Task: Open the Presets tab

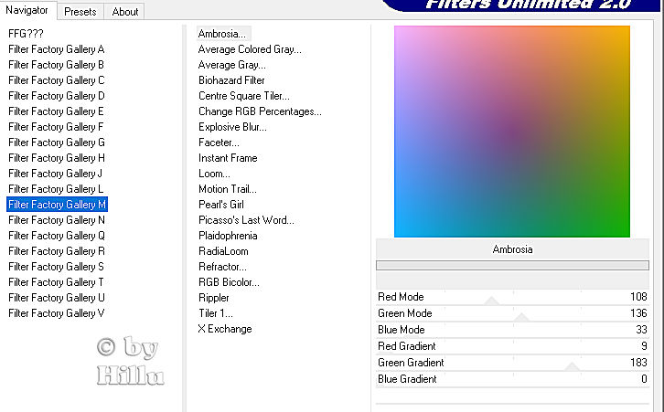Action: (80, 12)
